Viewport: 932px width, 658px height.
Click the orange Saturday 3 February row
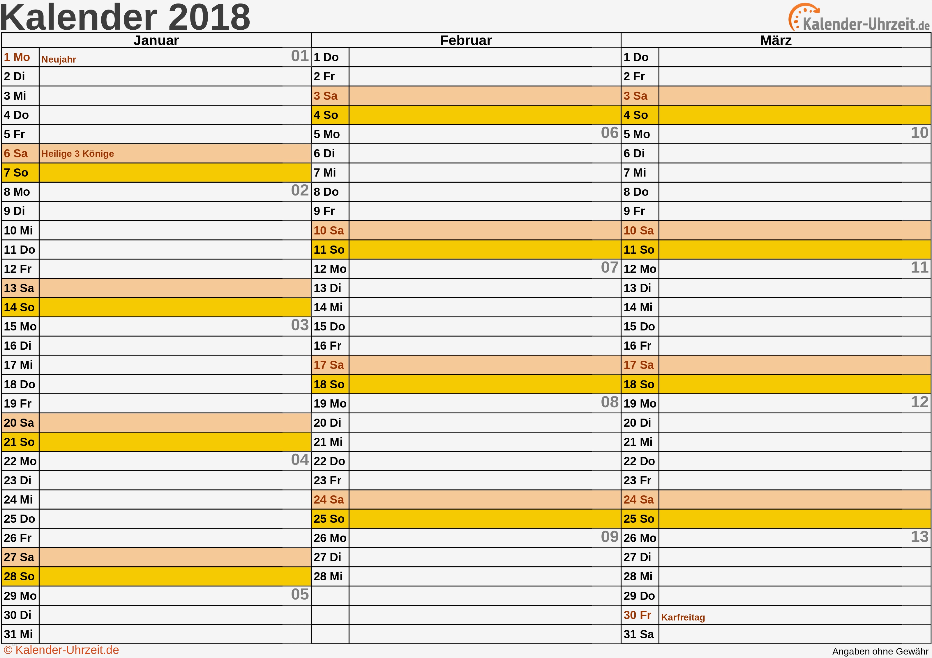[484, 96]
